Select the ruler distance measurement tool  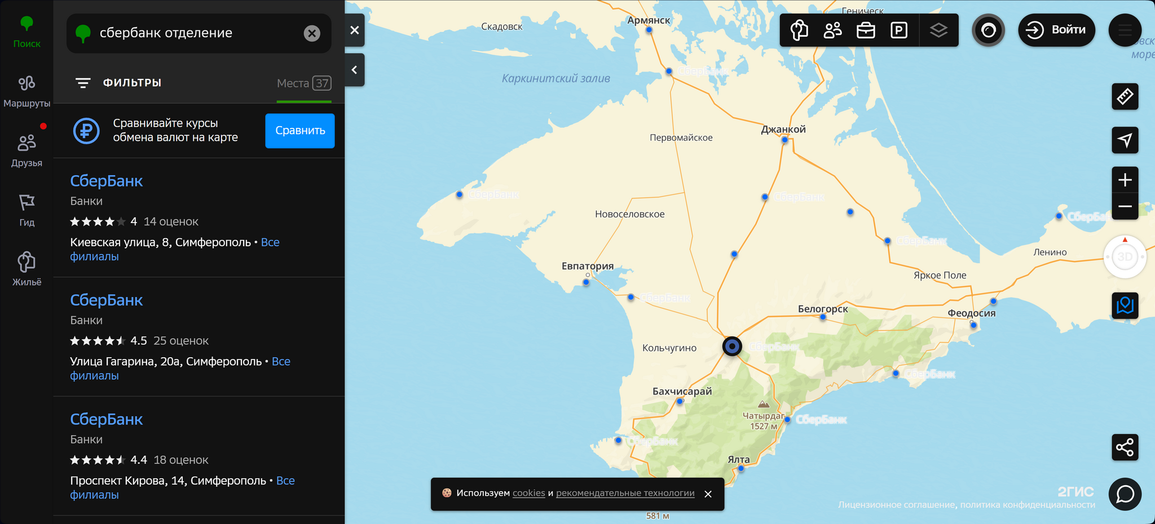coord(1125,96)
